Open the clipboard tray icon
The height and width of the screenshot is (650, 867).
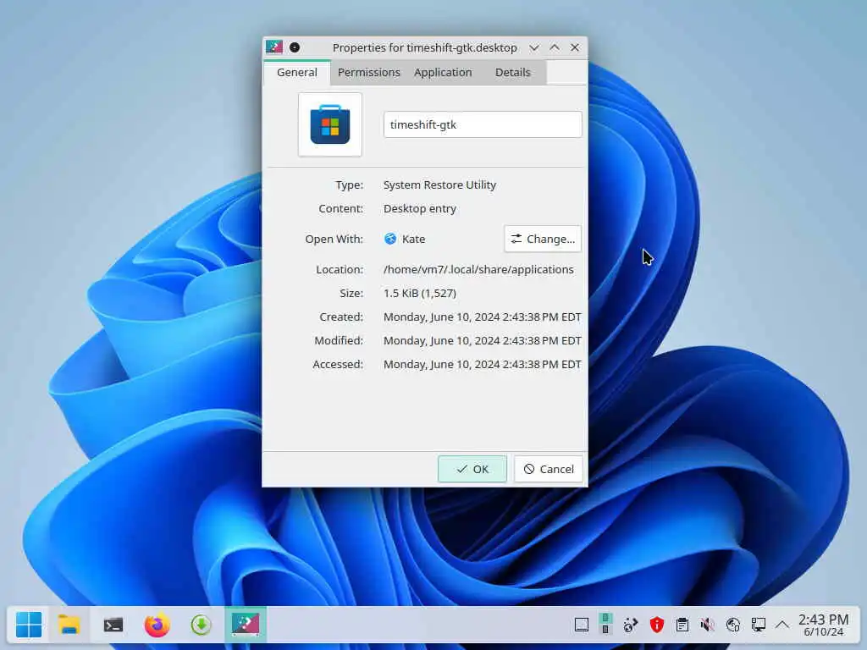(x=682, y=625)
